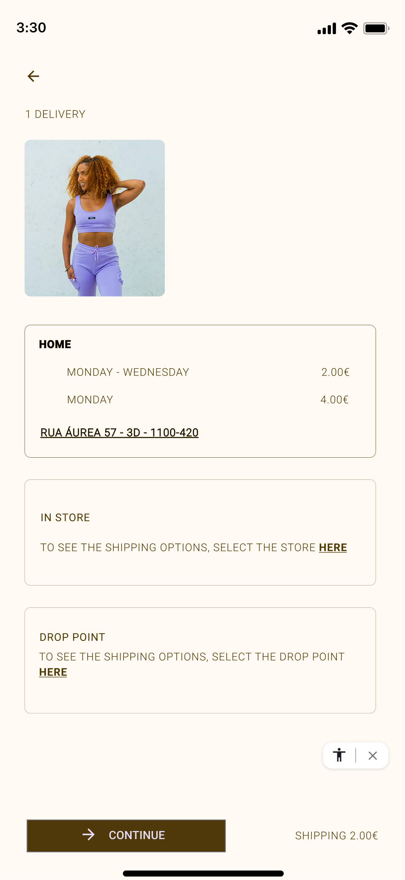Select Monday - Wednesday delivery option
This screenshot has width=405, height=880.
pyautogui.click(x=208, y=372)
